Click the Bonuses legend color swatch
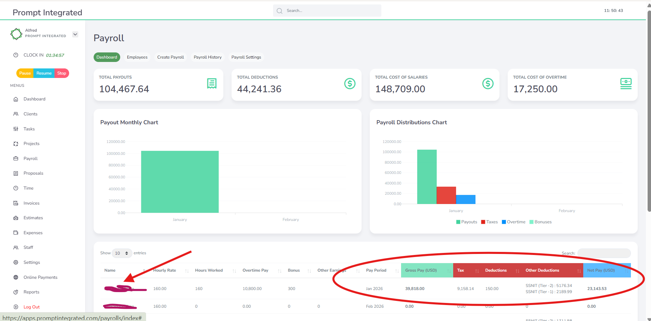The height and width of the screenshot is (321, 651). [x=531, y=222]
